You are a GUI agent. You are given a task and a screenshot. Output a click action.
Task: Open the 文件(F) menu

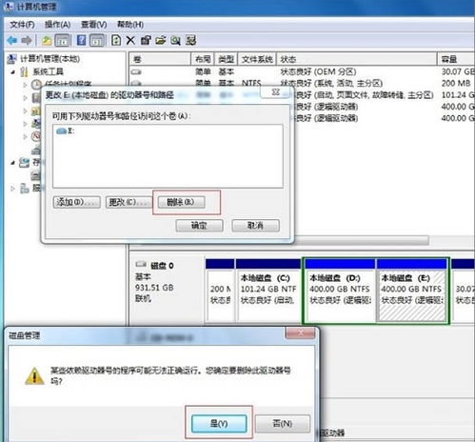point(22,25)
